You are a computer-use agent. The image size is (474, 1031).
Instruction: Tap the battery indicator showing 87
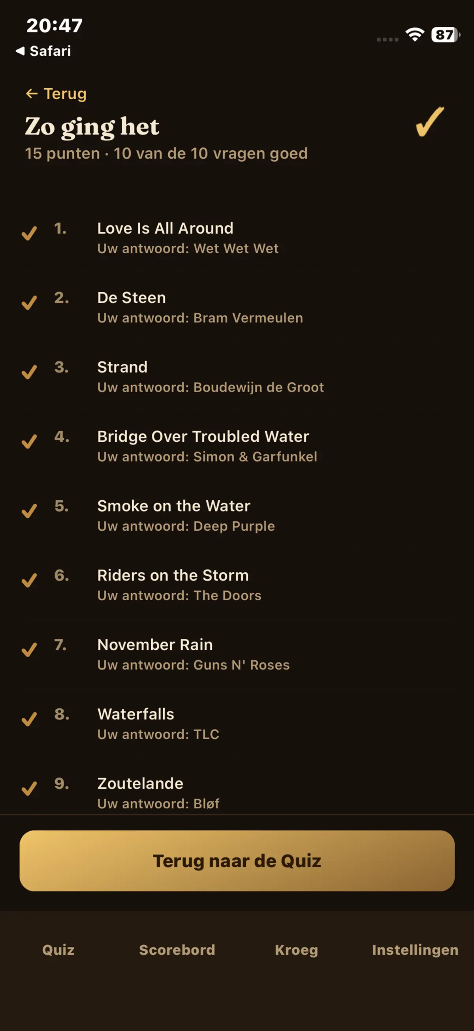tap(445, 35)
